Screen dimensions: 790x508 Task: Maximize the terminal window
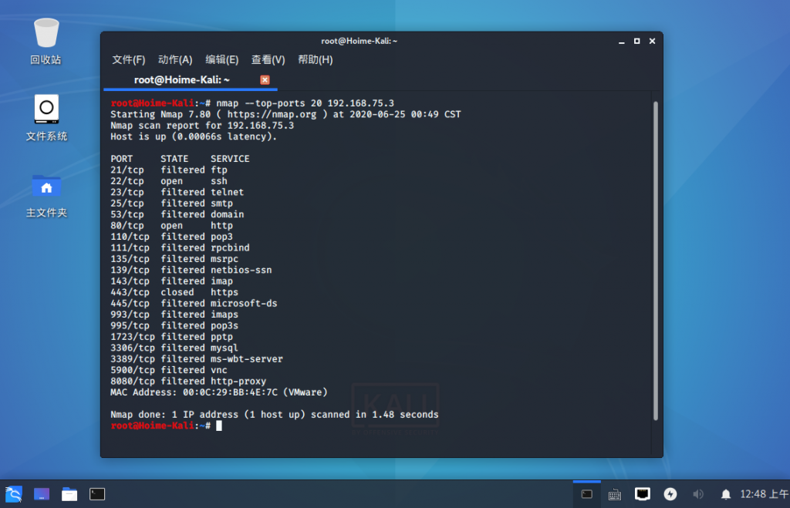point(636,42)
